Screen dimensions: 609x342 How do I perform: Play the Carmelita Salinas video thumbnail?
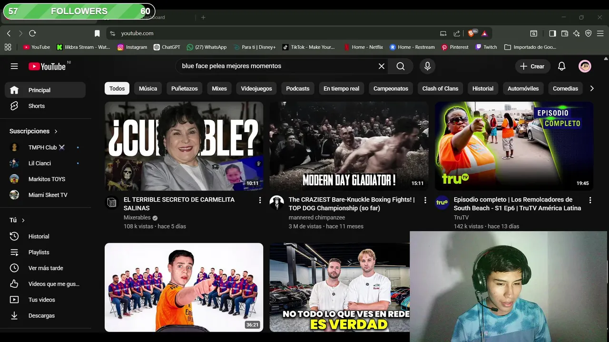click(x=184, y=146)
